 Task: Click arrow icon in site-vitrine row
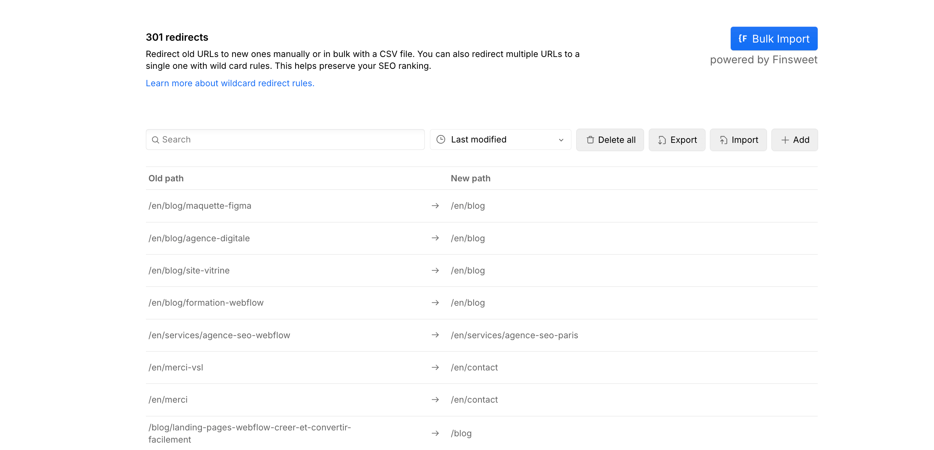(435, 271)
